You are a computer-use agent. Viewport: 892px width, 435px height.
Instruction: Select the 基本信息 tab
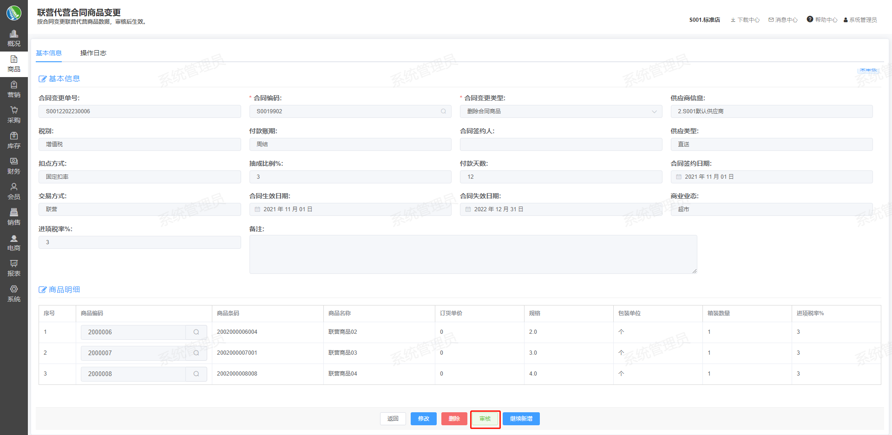49,53
